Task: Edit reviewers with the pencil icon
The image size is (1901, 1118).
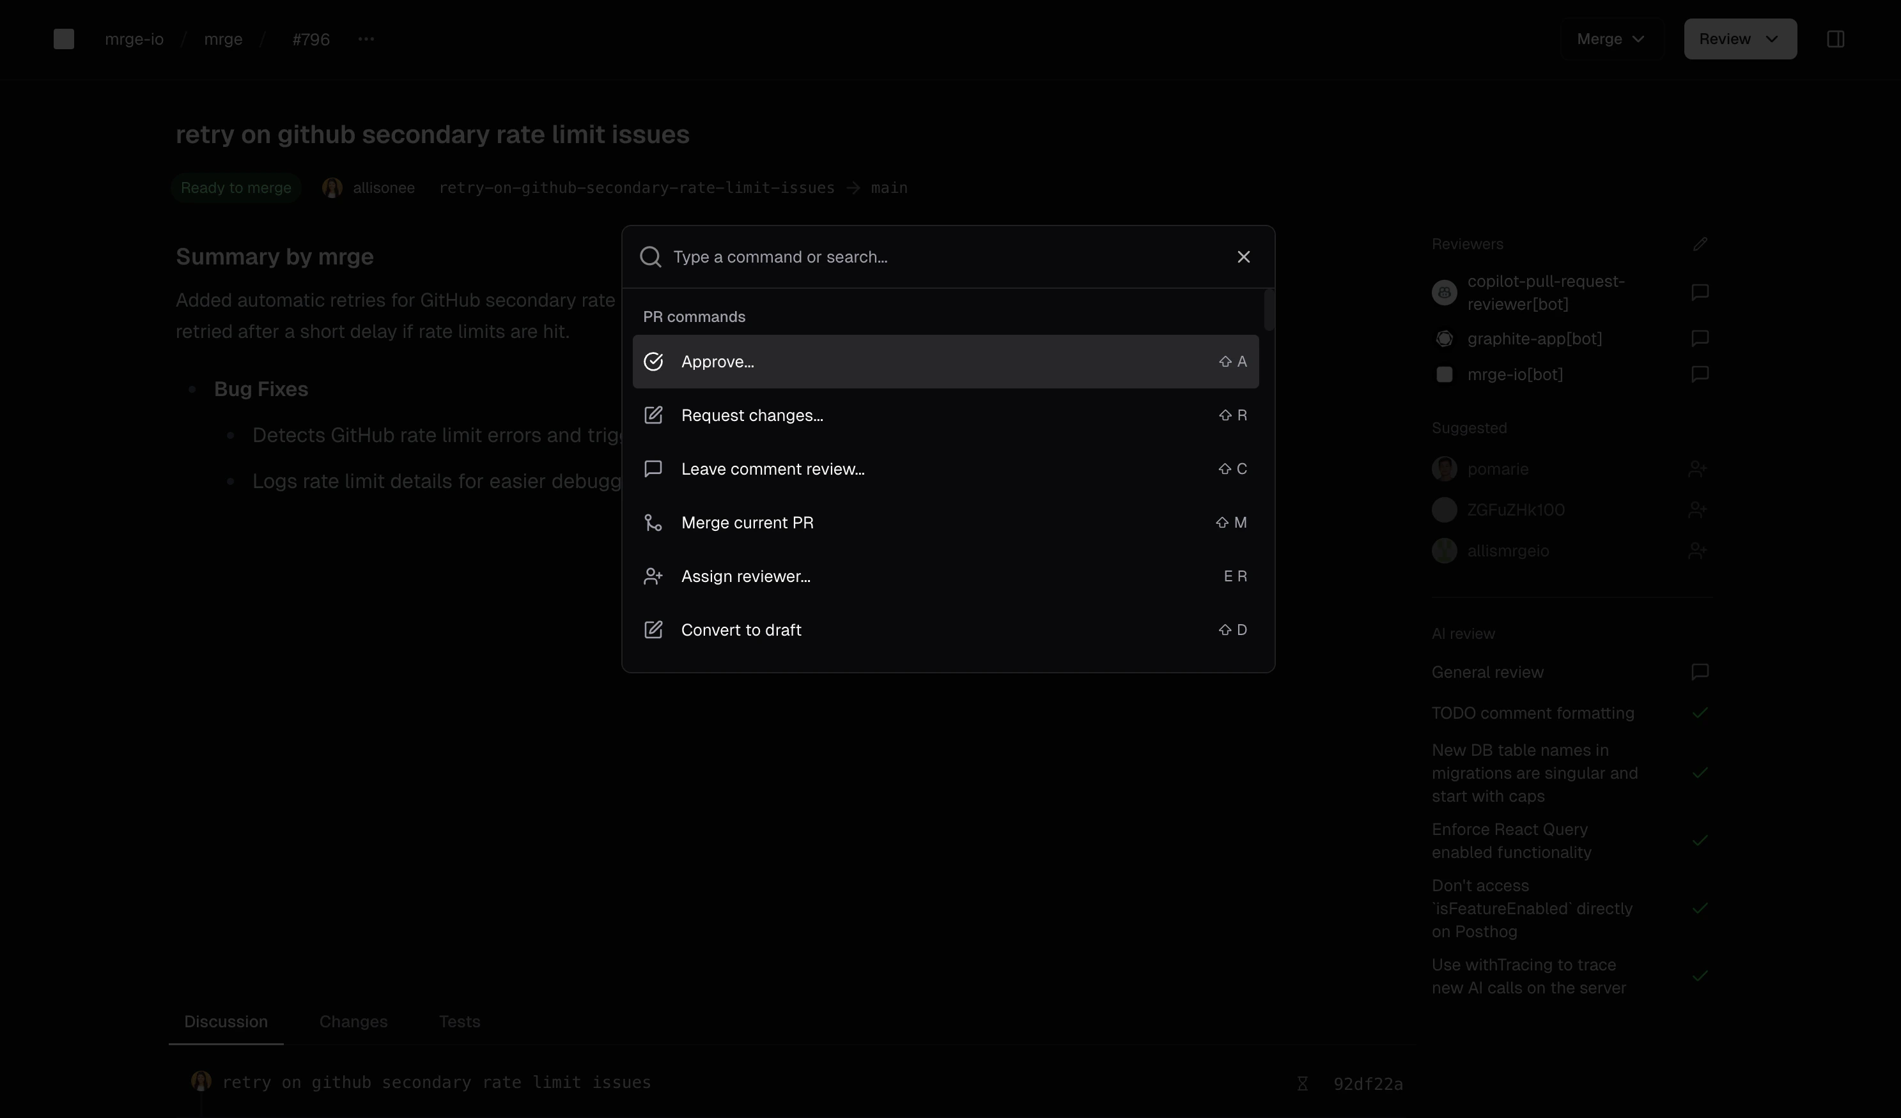Action: (1700, 243)
